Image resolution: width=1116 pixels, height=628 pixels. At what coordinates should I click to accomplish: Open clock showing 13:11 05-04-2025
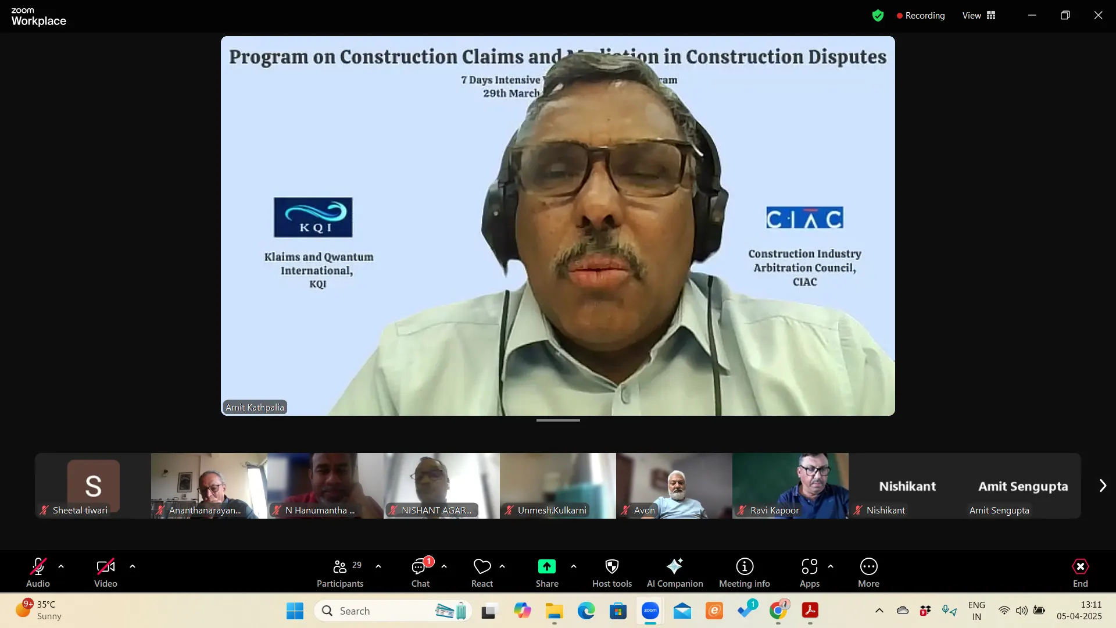pyautogui.click(x=1079, y=611)
